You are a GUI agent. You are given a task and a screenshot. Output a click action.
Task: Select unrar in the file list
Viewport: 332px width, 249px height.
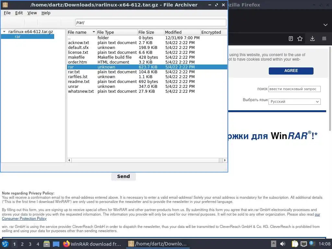(147, 87)
